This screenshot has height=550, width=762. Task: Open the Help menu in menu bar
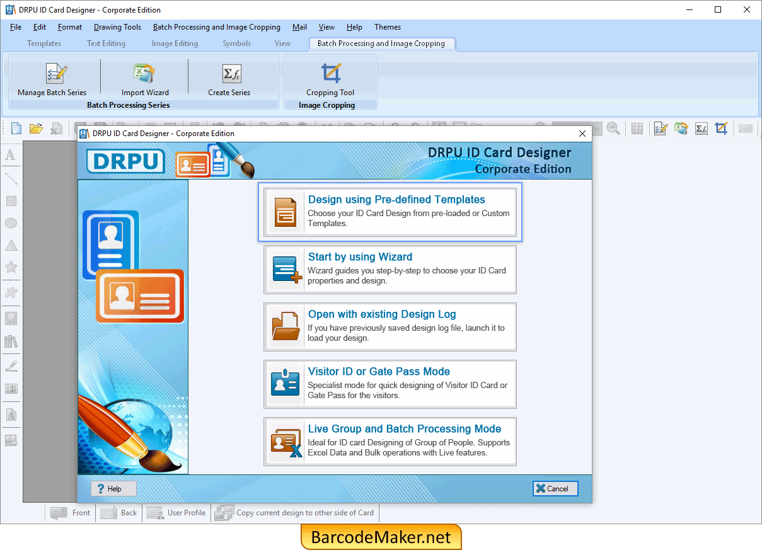coord(354,27)
